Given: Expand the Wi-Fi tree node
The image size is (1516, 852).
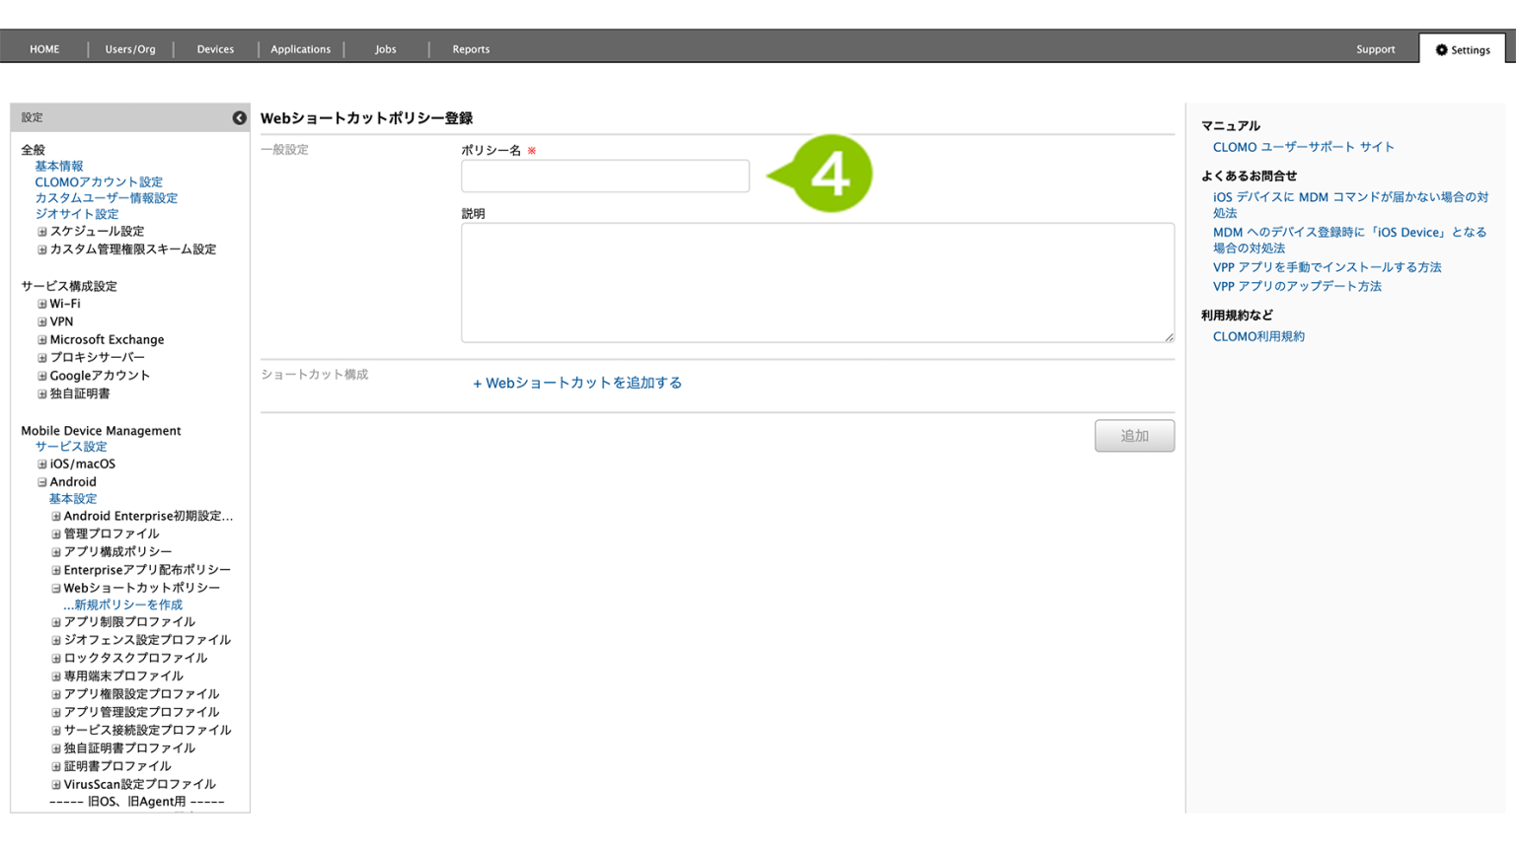Looking at the screenshot, I should tap(42, 305).
